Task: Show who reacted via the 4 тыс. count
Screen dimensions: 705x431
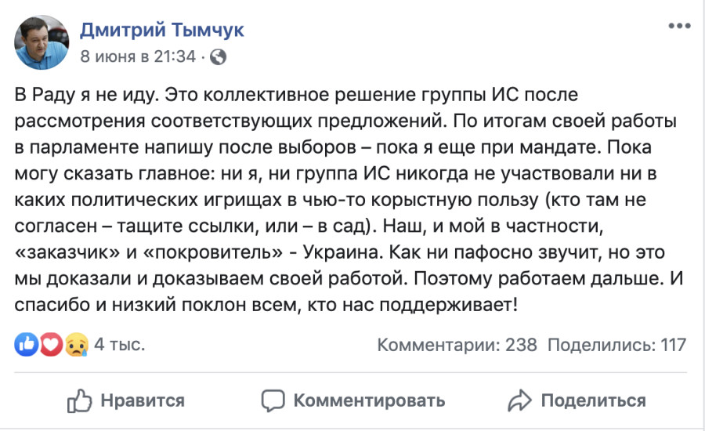Action: pos(119,344)
